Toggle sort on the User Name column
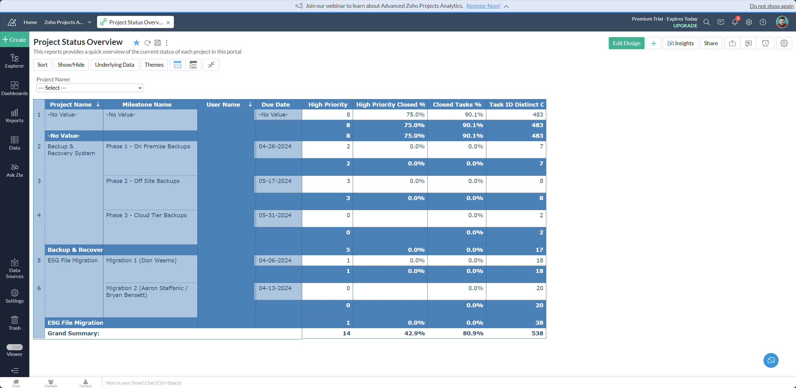Screen dimensions: 796x388 click(250, 104)
